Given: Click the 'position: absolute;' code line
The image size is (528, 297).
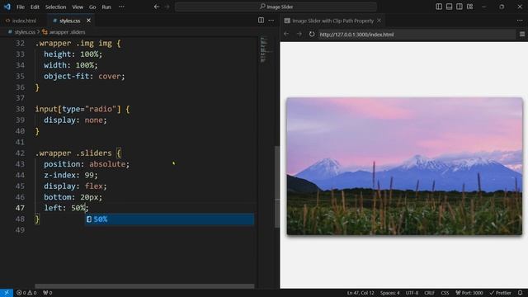Looking at the screenshot, I should pos(87,164).
